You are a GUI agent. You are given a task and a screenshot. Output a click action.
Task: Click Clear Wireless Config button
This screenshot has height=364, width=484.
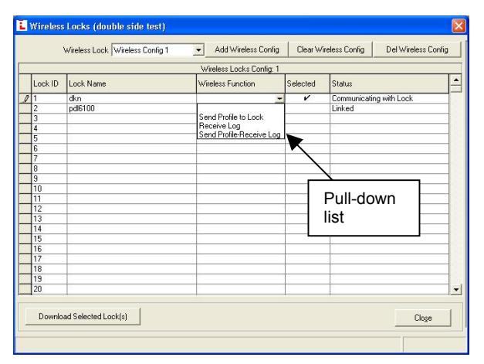pos(330,49)
